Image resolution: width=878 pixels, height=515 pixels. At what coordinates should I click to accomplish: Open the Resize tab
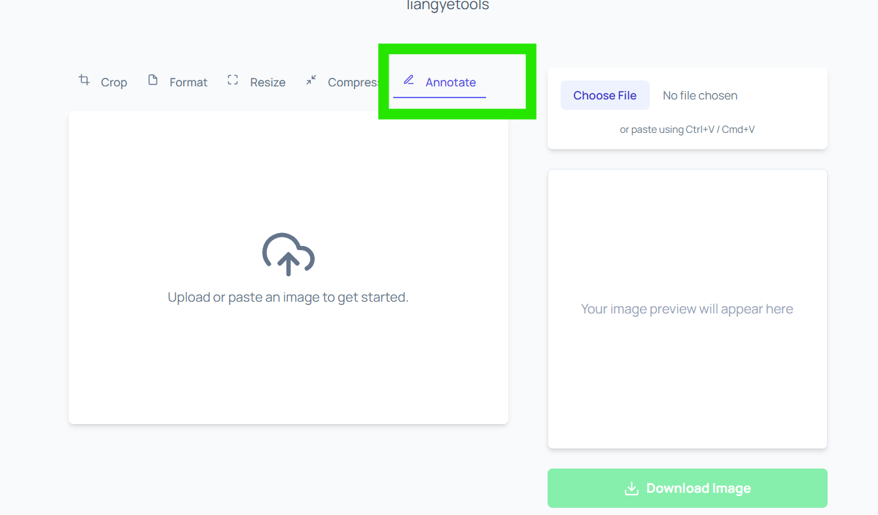pos(267,82)
